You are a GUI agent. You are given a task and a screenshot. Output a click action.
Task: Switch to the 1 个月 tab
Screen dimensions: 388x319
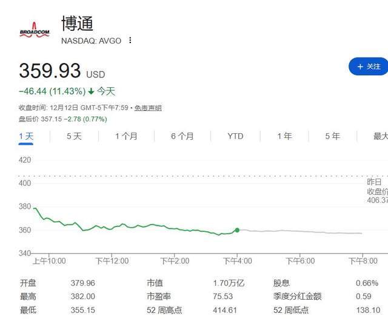pos(126,136)
